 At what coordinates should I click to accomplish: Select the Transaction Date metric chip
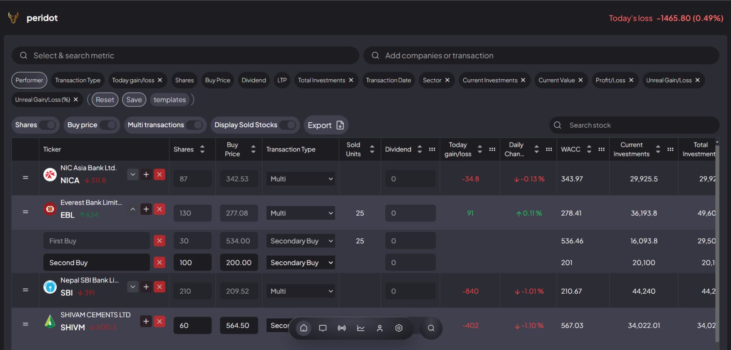coord(388,80)
